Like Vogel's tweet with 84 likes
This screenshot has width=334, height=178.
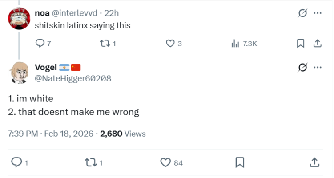tap(166, 162)
